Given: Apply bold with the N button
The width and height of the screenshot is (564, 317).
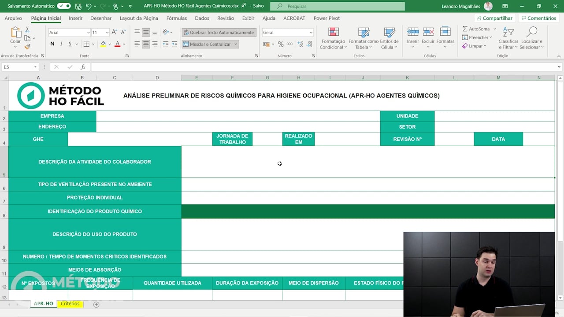Looking at the screenshot, I should coord(52,44).
